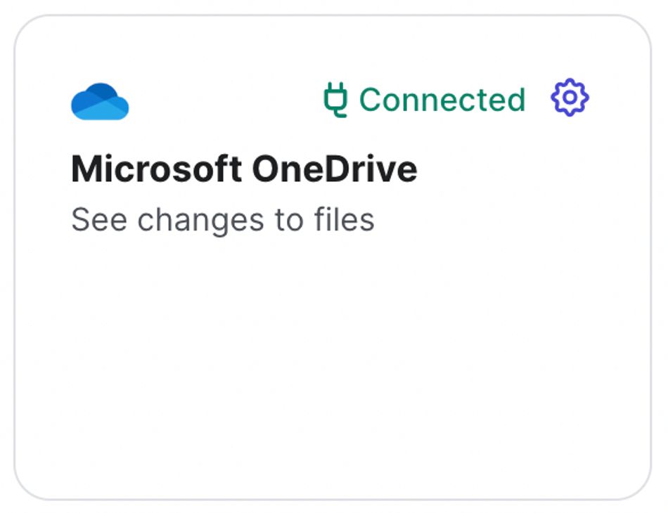The image size is (668, 513).
Task: Tap the cloud icon above Microsoft OneDrive
Action: coord(100,102)
